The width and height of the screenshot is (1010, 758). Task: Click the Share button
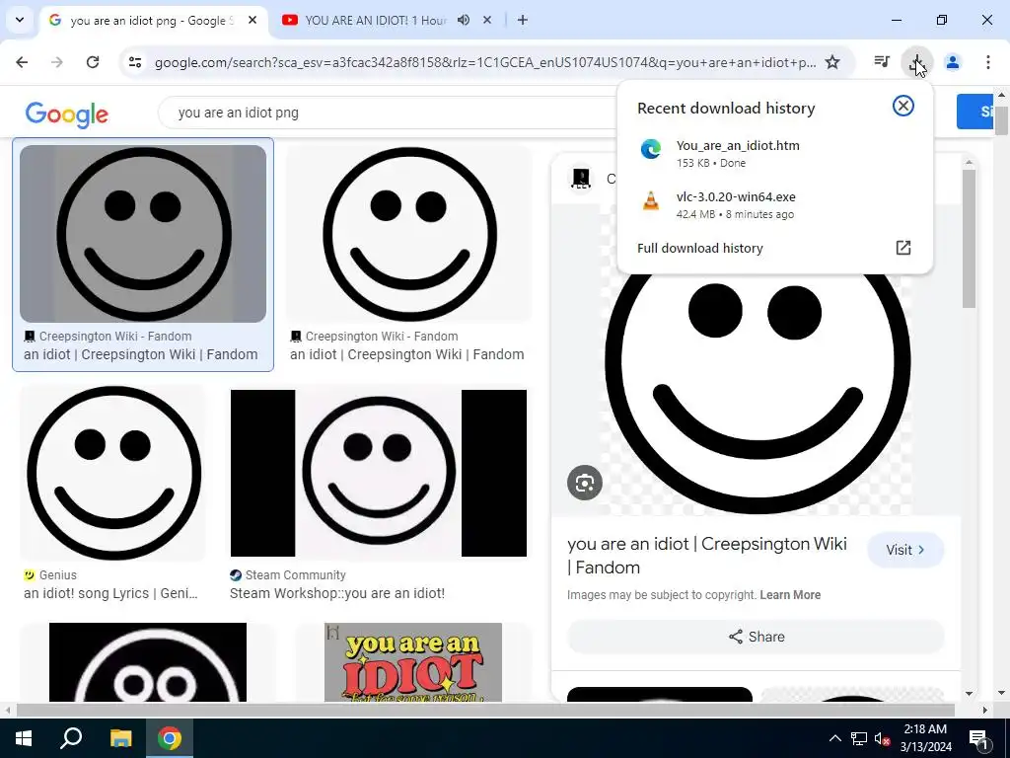[756, 637]
